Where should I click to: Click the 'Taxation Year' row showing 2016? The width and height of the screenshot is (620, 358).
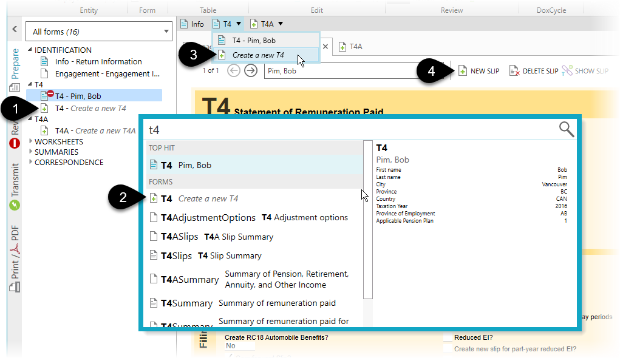(x=471, y=206)
